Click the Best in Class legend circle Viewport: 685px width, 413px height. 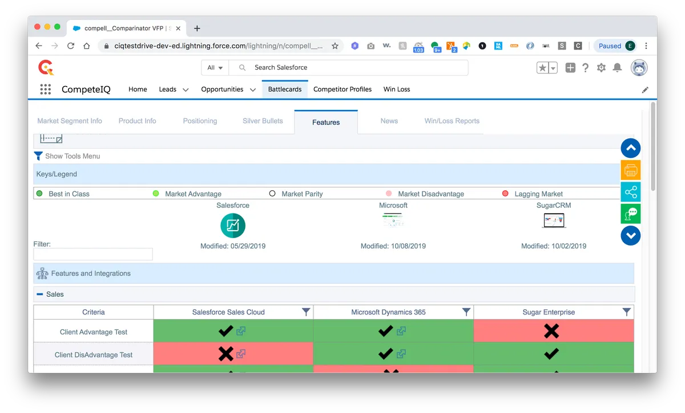(39, 194)
